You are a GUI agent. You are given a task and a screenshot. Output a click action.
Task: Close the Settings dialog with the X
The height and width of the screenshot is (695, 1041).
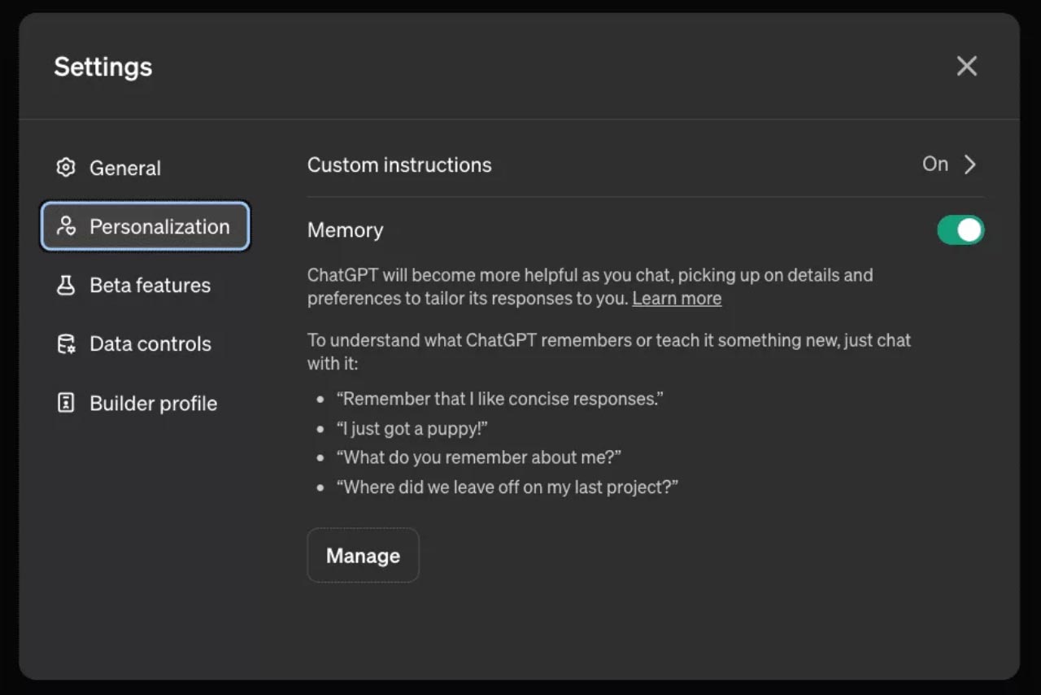pyautogui.click(x=966, y=66)
